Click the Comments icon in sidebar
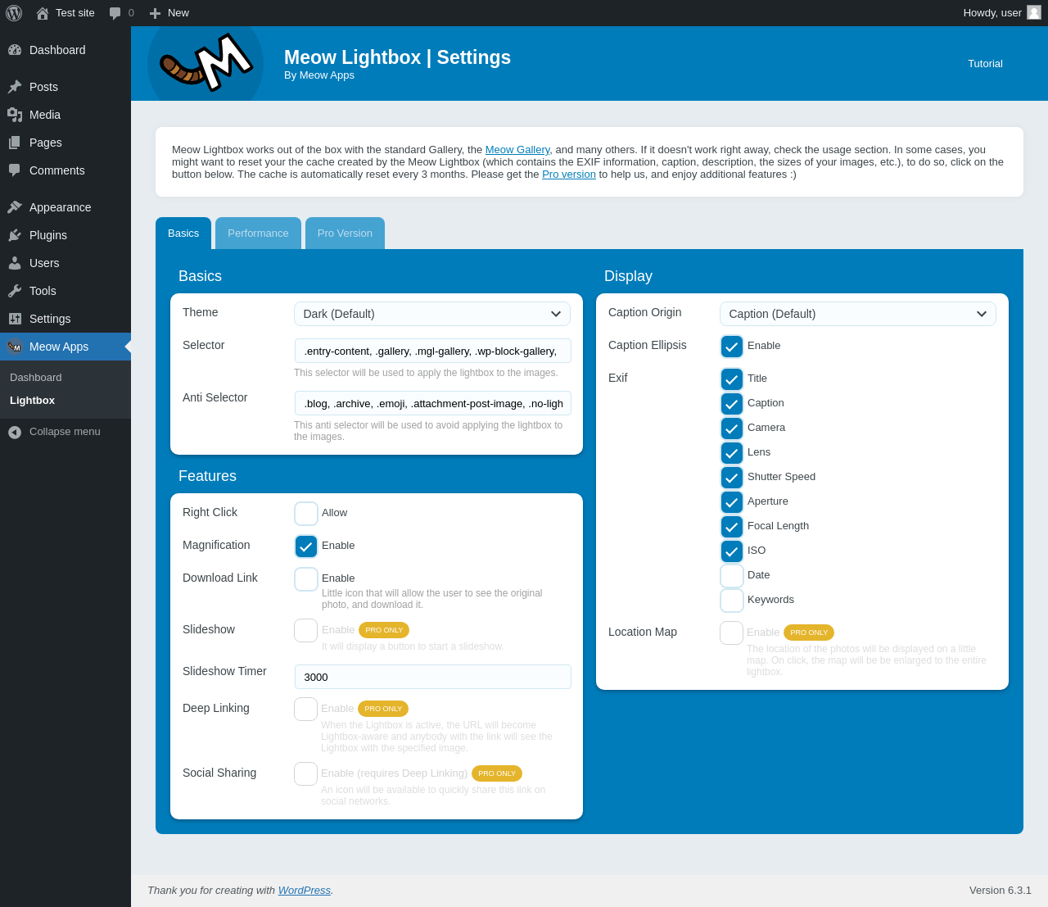 pos(15,170)
